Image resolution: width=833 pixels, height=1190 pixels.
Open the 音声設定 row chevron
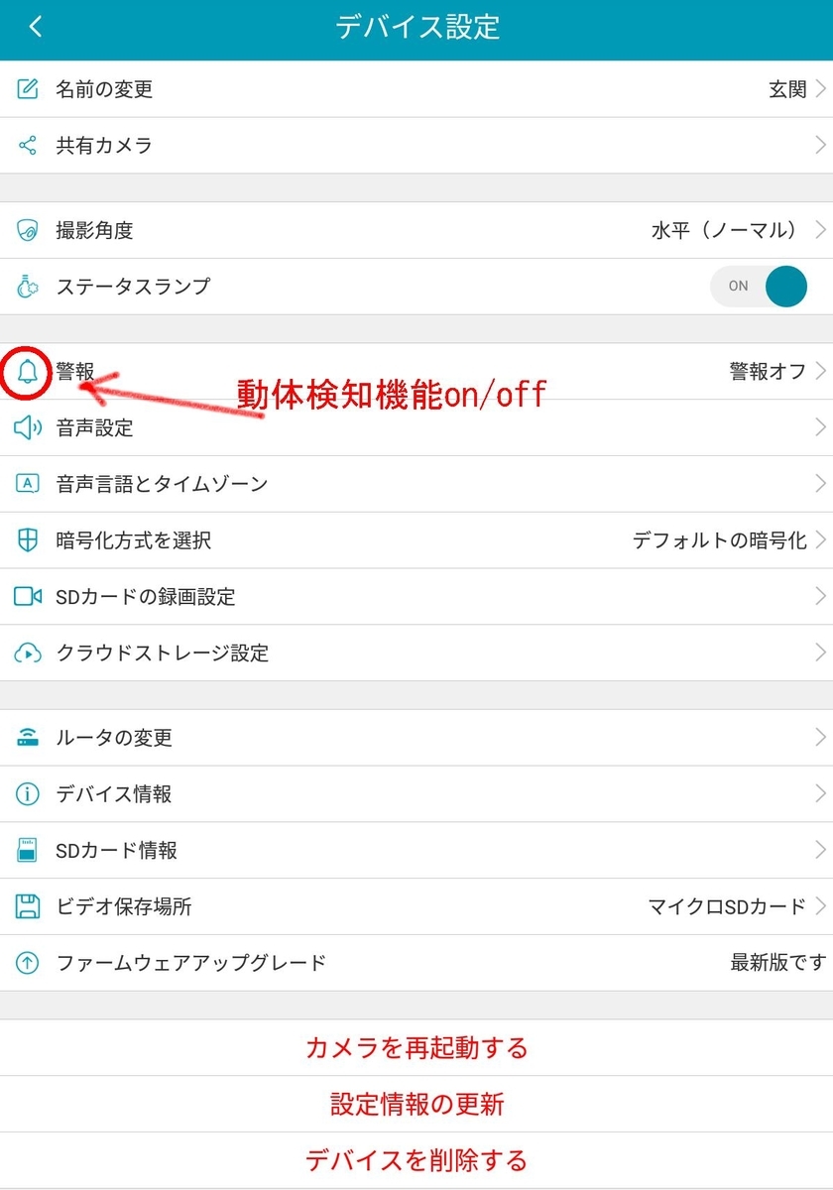[820, 427]
